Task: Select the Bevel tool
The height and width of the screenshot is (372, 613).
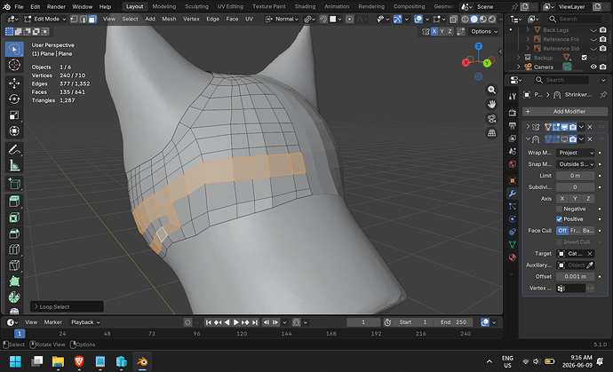Action: tap(14, 233)
